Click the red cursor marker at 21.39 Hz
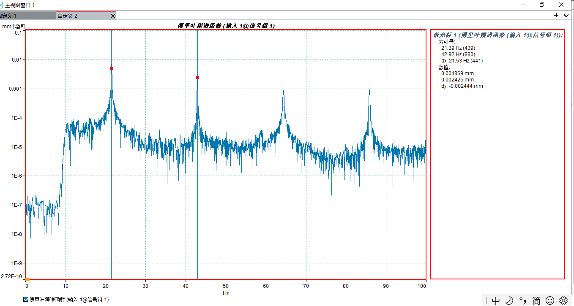The height and width of the screenshot is (306, 574). coord(111,68)
